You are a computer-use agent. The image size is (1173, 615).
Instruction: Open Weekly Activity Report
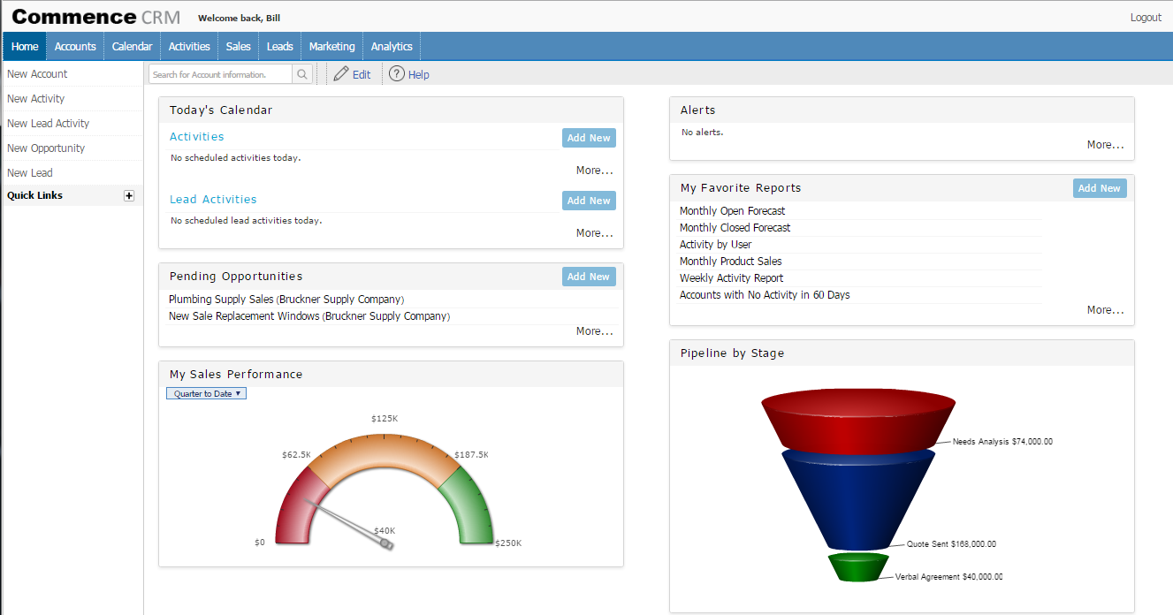coord(731,278)
